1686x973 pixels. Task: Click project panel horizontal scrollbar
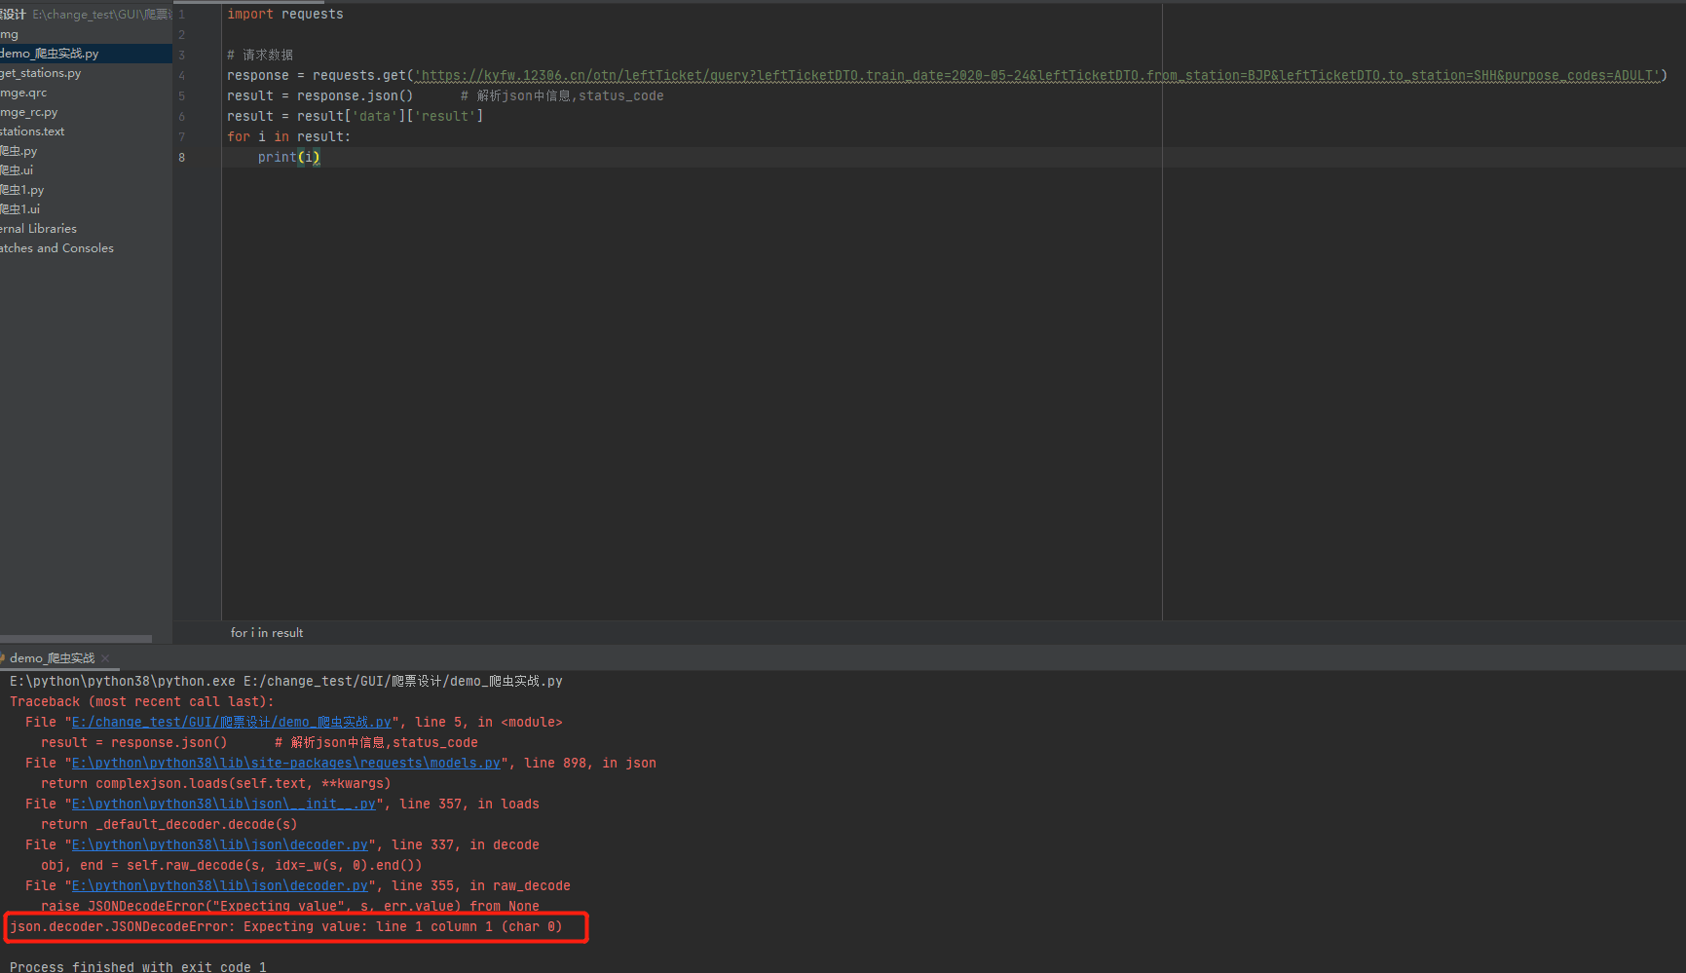pos(76,639)
